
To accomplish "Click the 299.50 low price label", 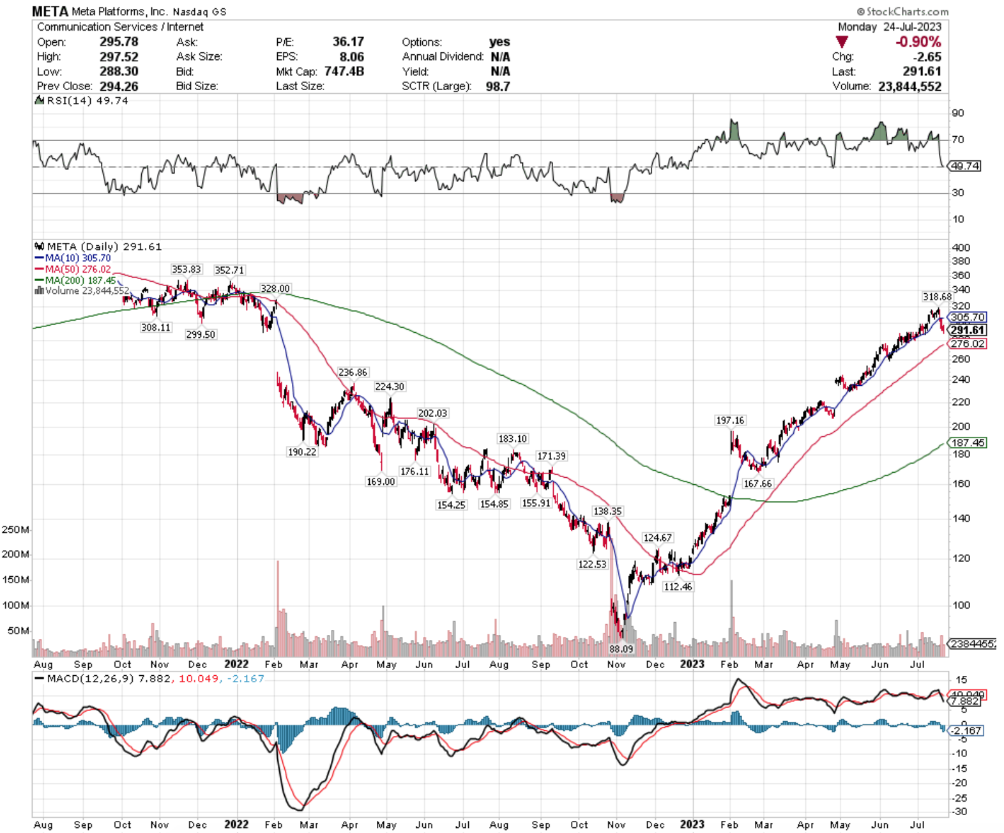I will [201, 334].
